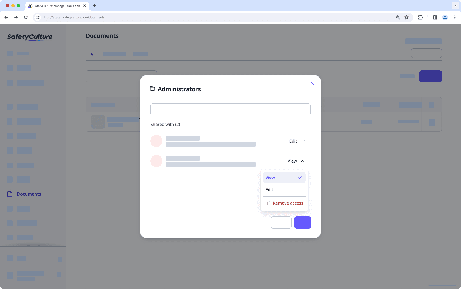Click the trash icon on Remove access

(x=268, y=203)
